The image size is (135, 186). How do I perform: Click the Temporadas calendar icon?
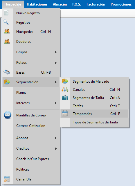click(65, 114)
